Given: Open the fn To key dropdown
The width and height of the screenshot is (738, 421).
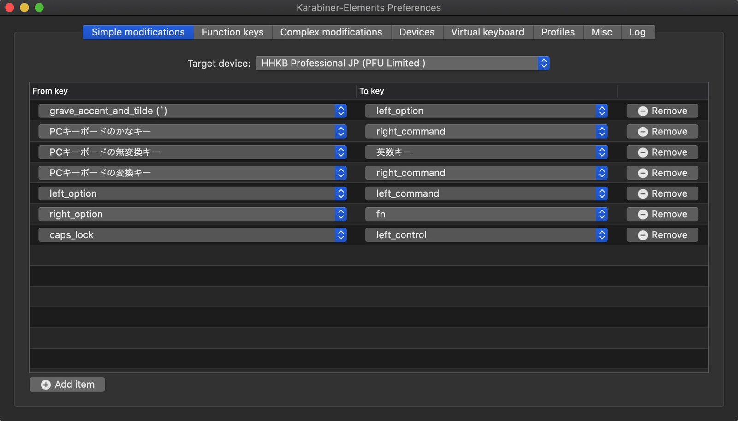Looking at the screenshot, I should click(486, 214).
